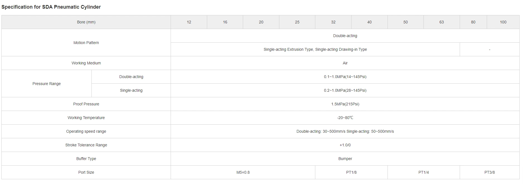Click the bore size 12 column header
Image resolution: width=523 pixels, height=184 pixels.
pos(189,22)
